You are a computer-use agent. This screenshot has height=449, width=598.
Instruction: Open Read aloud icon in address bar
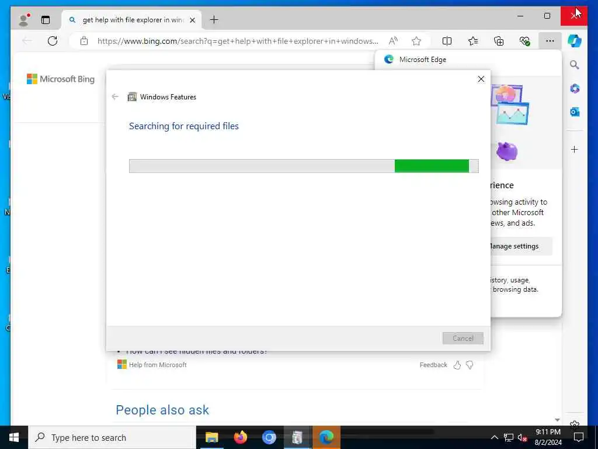(393, 41)
